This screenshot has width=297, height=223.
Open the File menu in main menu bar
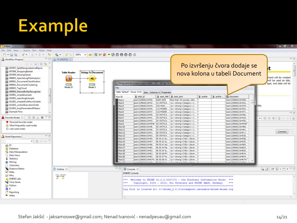(x=3, y=51)
